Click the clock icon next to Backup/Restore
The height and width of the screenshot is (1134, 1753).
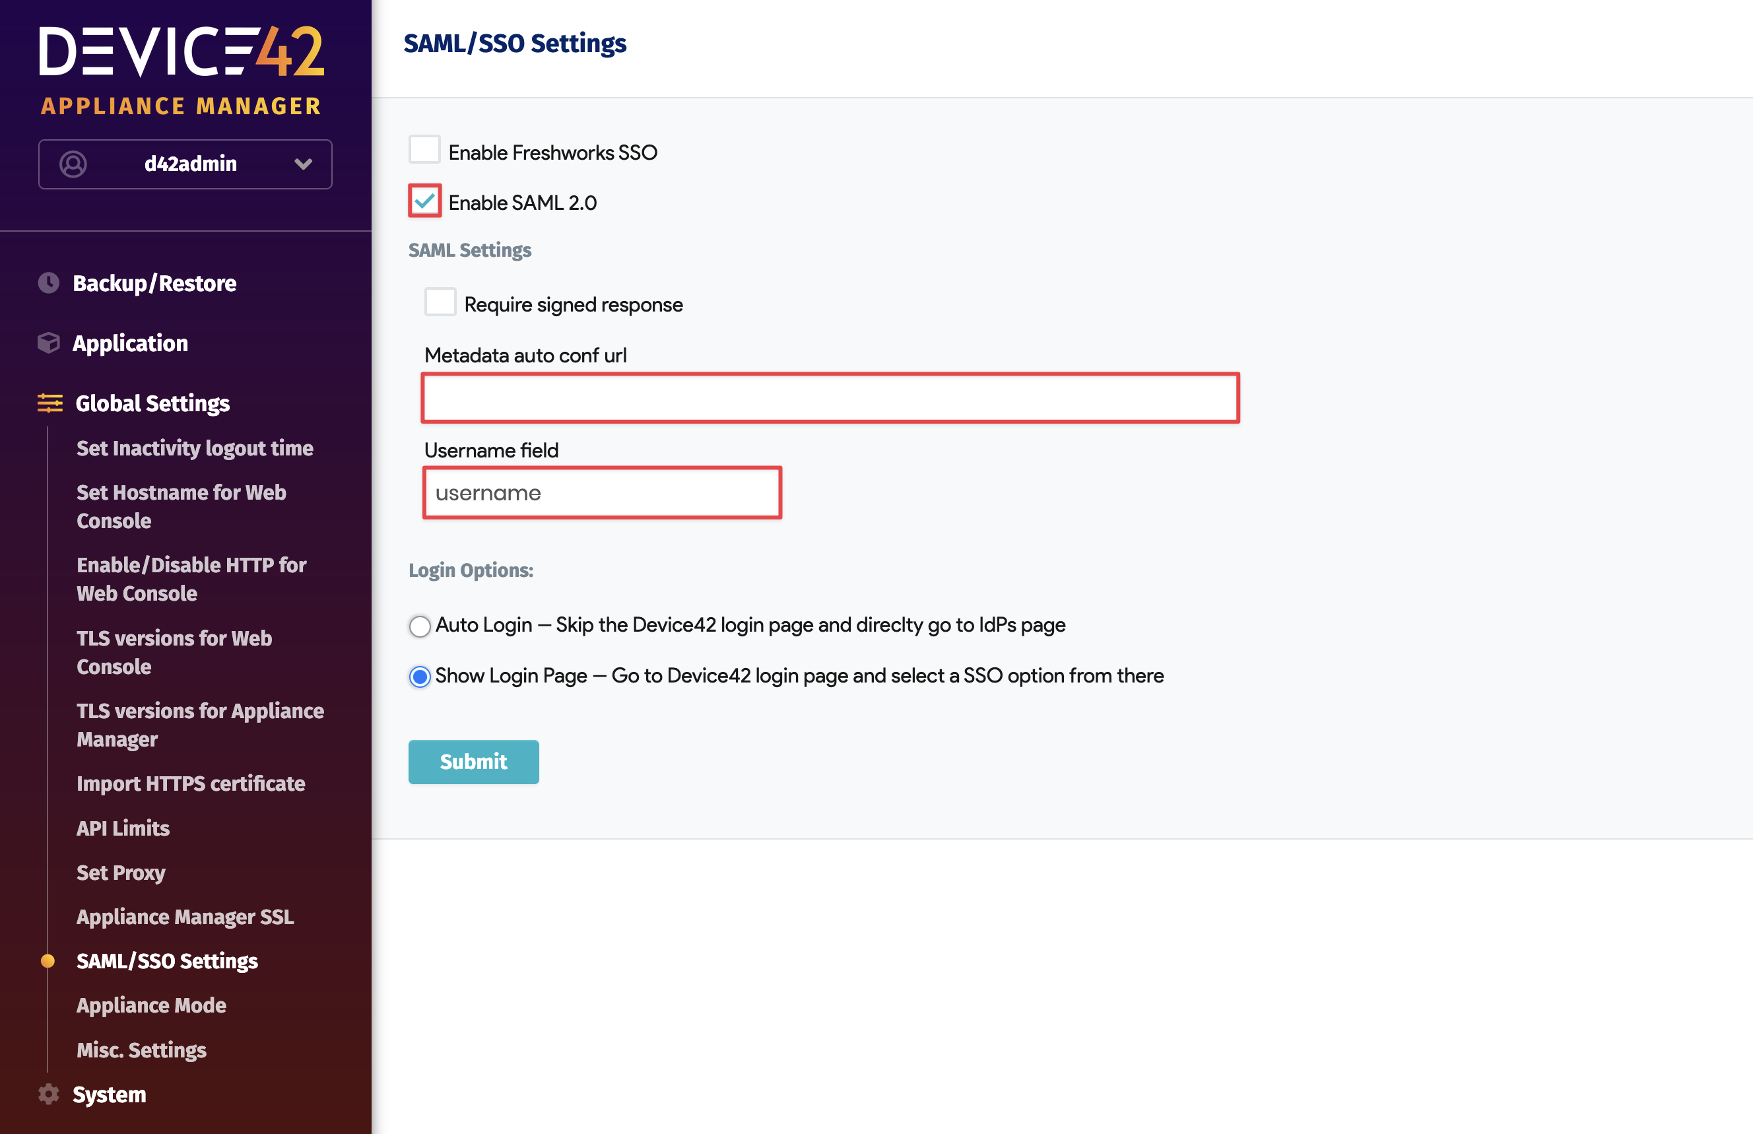[x=49, y=284]
